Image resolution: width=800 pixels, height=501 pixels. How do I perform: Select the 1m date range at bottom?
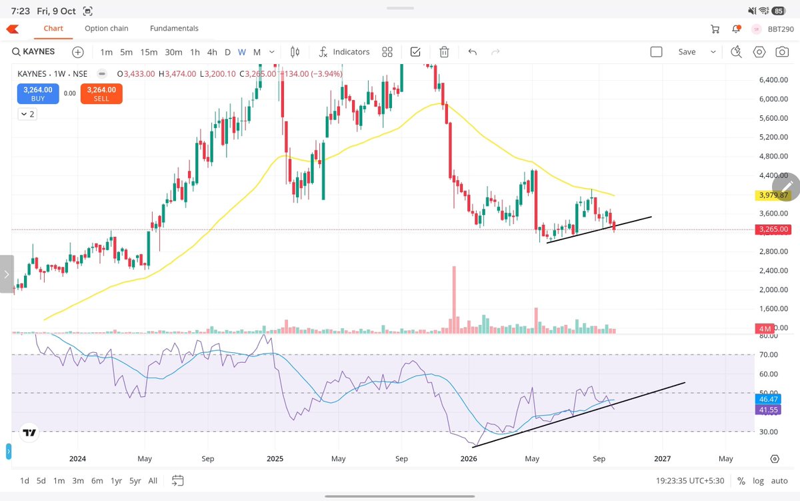coord(59,480)
